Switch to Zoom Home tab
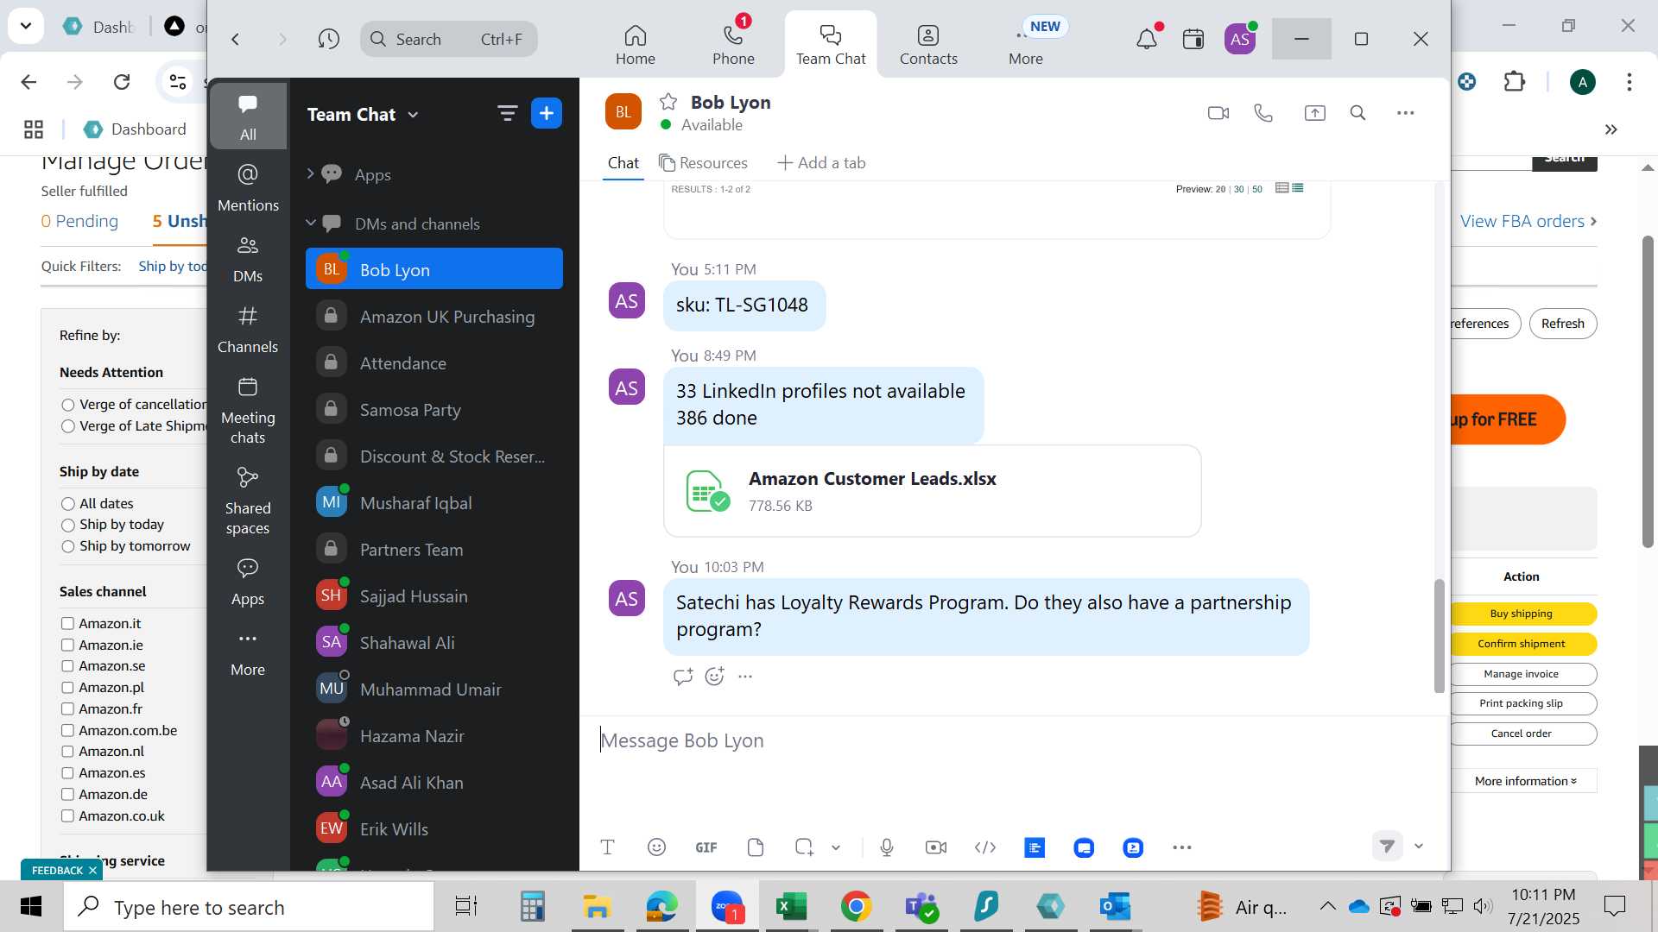Image resolution: width=1658 pixels, height=932 pixels. pos(636,44)
